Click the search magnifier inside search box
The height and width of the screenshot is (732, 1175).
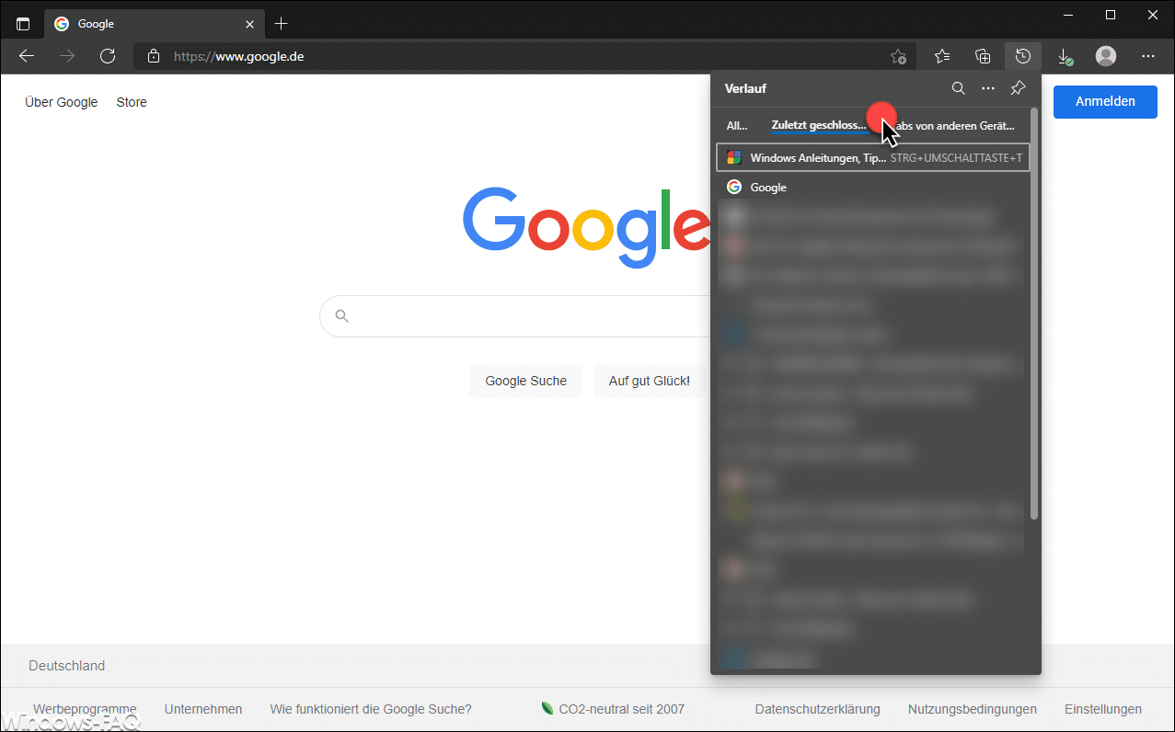pyautogui.click(x=342, y=316)
